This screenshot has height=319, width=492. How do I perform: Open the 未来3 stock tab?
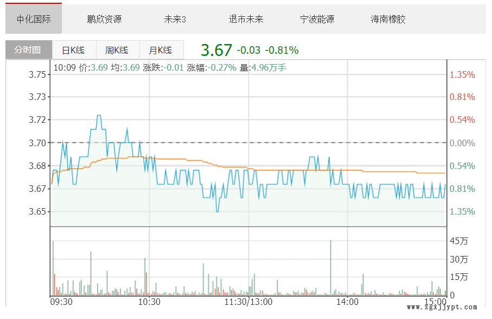point(175,19)
